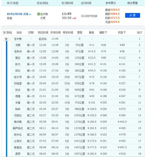
Task: Select the 发/到时间 column header
Action: [x=67, y=3]
